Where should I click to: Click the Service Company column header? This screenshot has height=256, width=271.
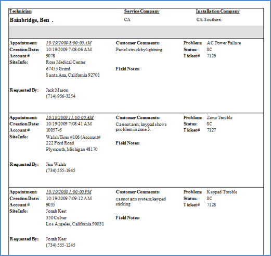pyautogui.click(x=141, y=11)
